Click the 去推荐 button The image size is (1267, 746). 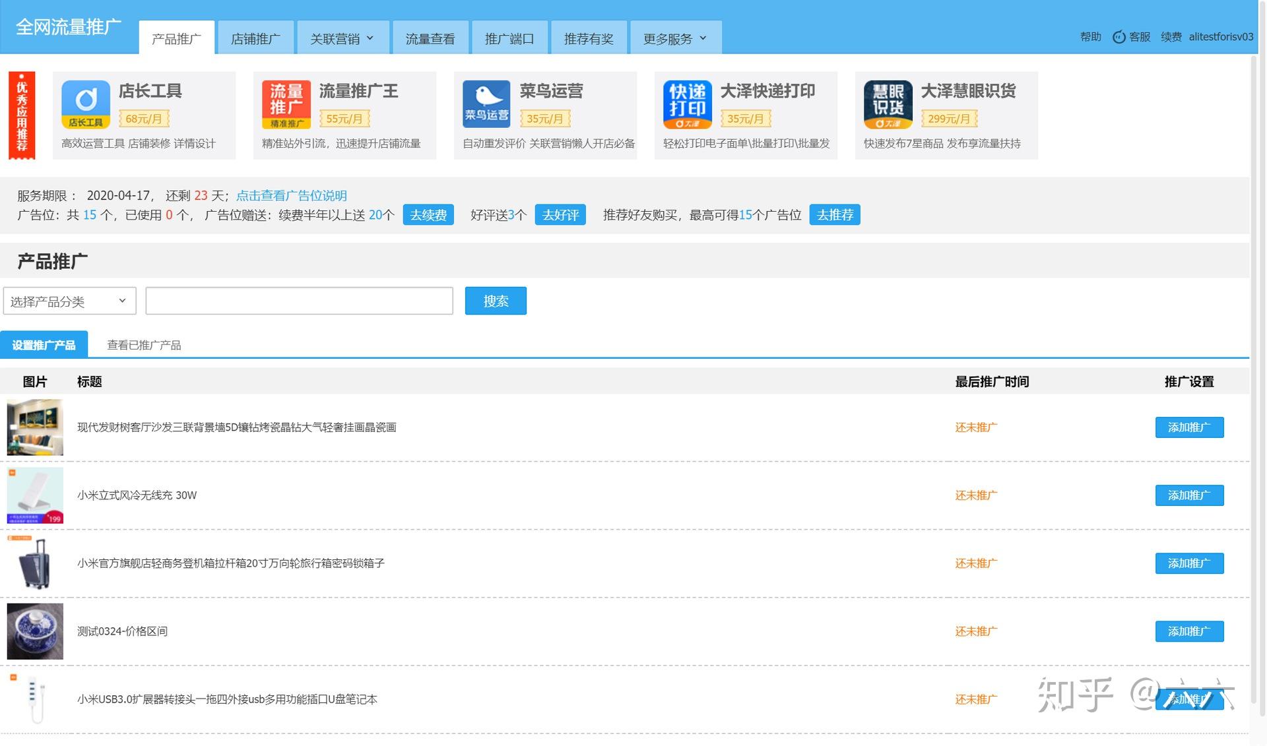click(x=835, y=215)
